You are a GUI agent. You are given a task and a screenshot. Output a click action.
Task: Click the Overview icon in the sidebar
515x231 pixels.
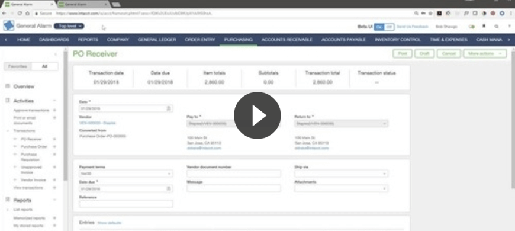click(8, 86)
